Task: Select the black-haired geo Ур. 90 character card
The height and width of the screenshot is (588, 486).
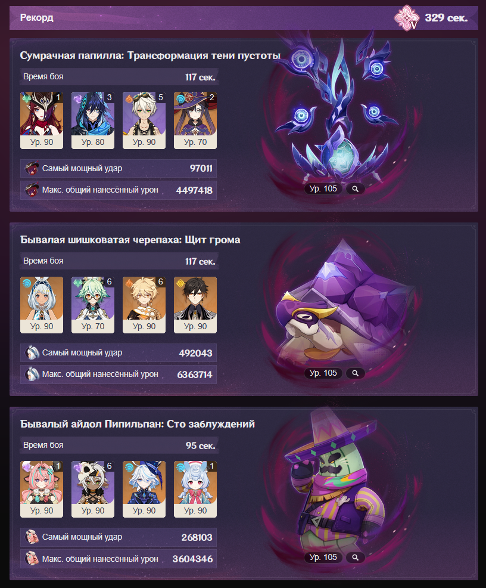Action: pos(195,305)
